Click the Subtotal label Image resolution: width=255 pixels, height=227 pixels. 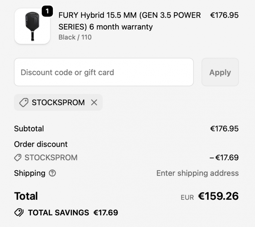[x=29, y=128]
